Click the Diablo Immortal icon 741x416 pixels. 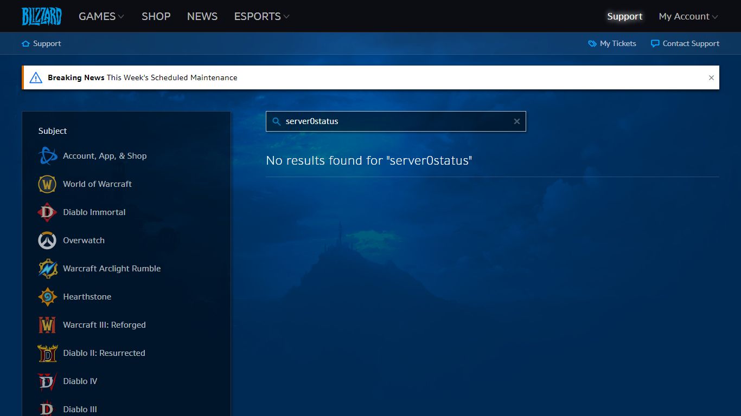[x=47, y=212]
